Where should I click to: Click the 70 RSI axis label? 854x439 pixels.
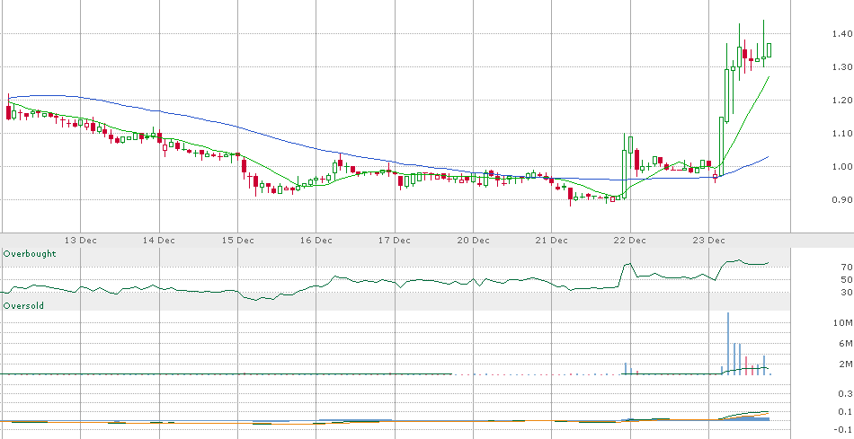847,267
